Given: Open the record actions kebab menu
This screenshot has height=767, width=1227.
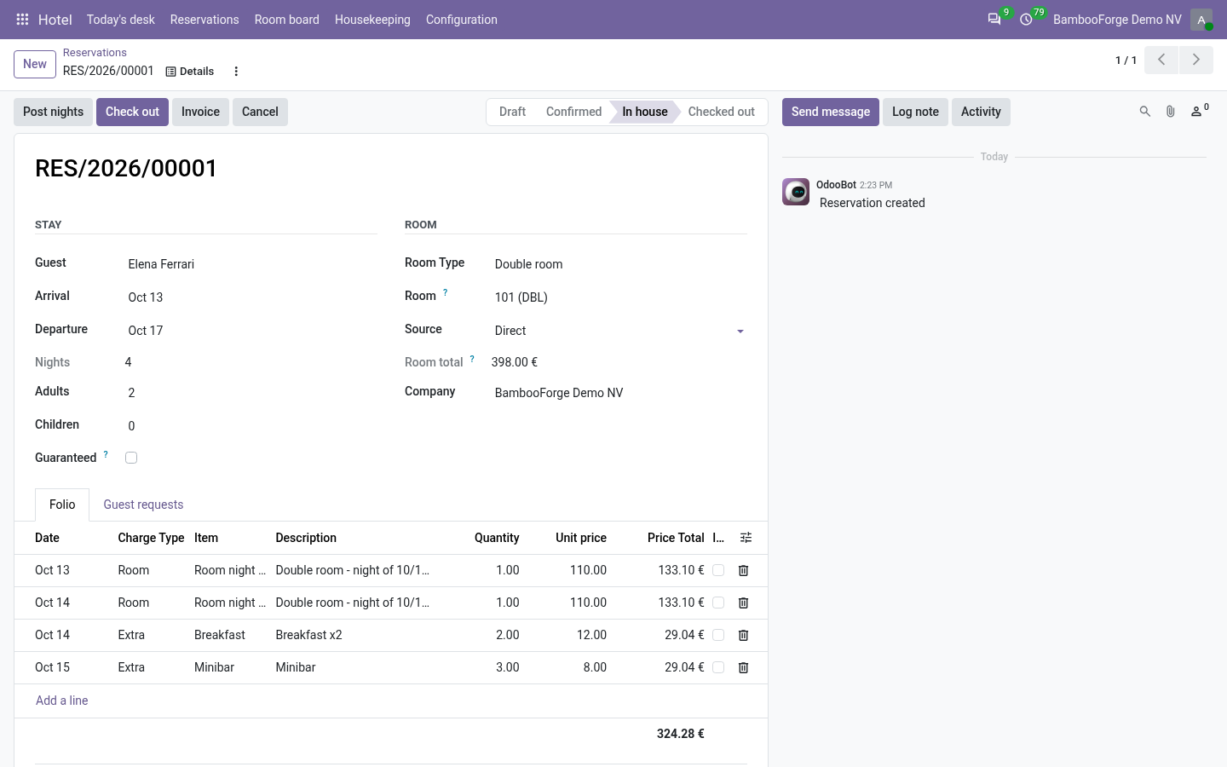Looking at the screenshot, I should point(236,72).
